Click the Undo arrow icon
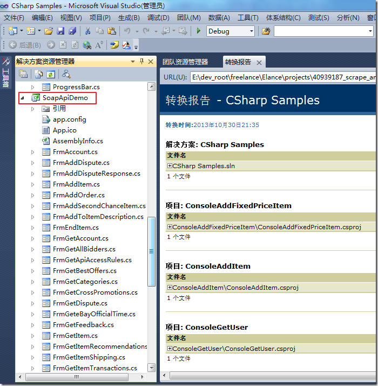 [127, 31]
